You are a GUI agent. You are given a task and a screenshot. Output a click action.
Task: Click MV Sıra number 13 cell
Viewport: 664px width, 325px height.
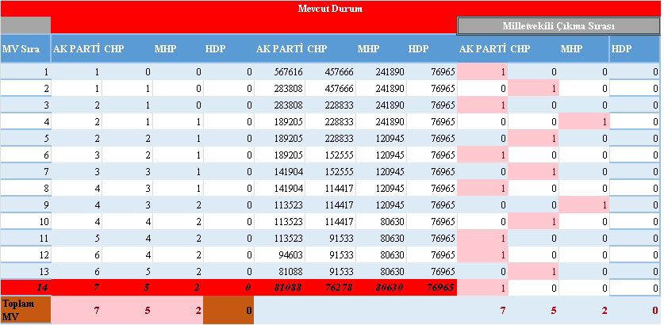[x=25, y=271]
